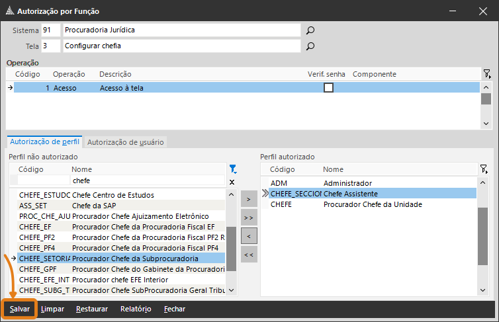Click the blue filter icon for unauthorized profiles
The width and height of the screenshot is (499, 322).
click(x=232, y=169)
